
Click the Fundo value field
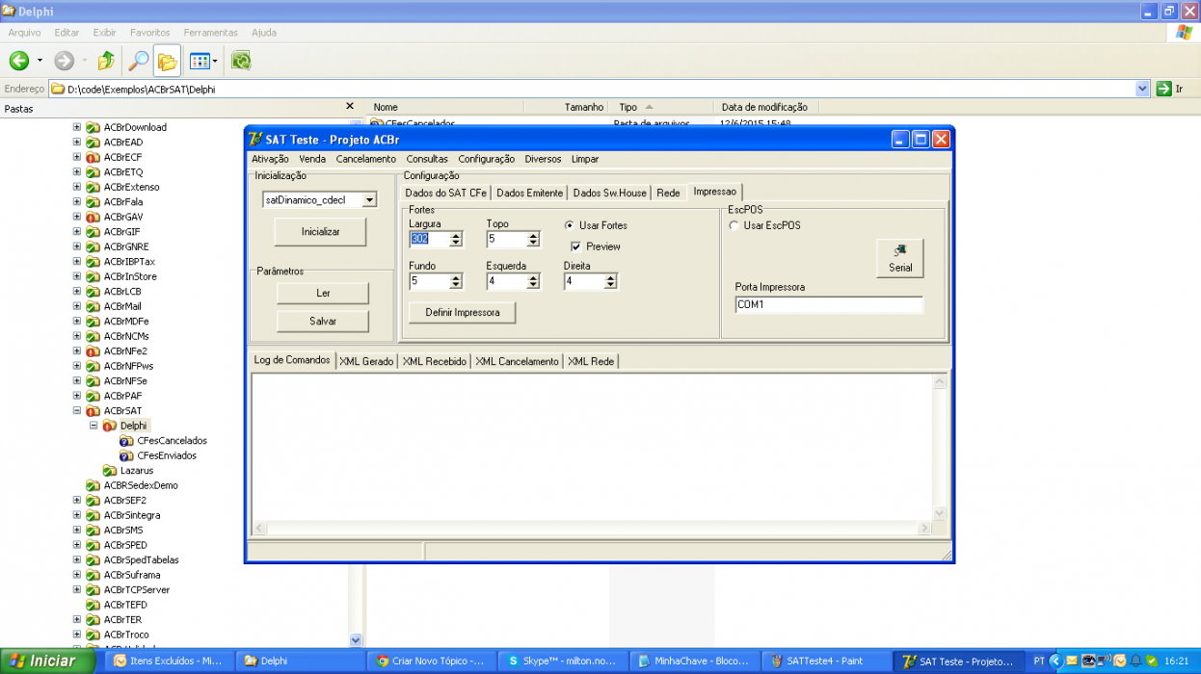[429, 282]
